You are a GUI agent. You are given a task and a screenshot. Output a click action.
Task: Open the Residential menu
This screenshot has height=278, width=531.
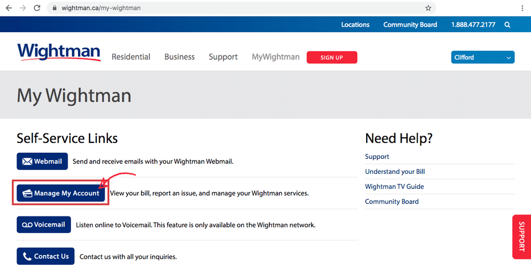pyautogui.click(x=131, y=57)
